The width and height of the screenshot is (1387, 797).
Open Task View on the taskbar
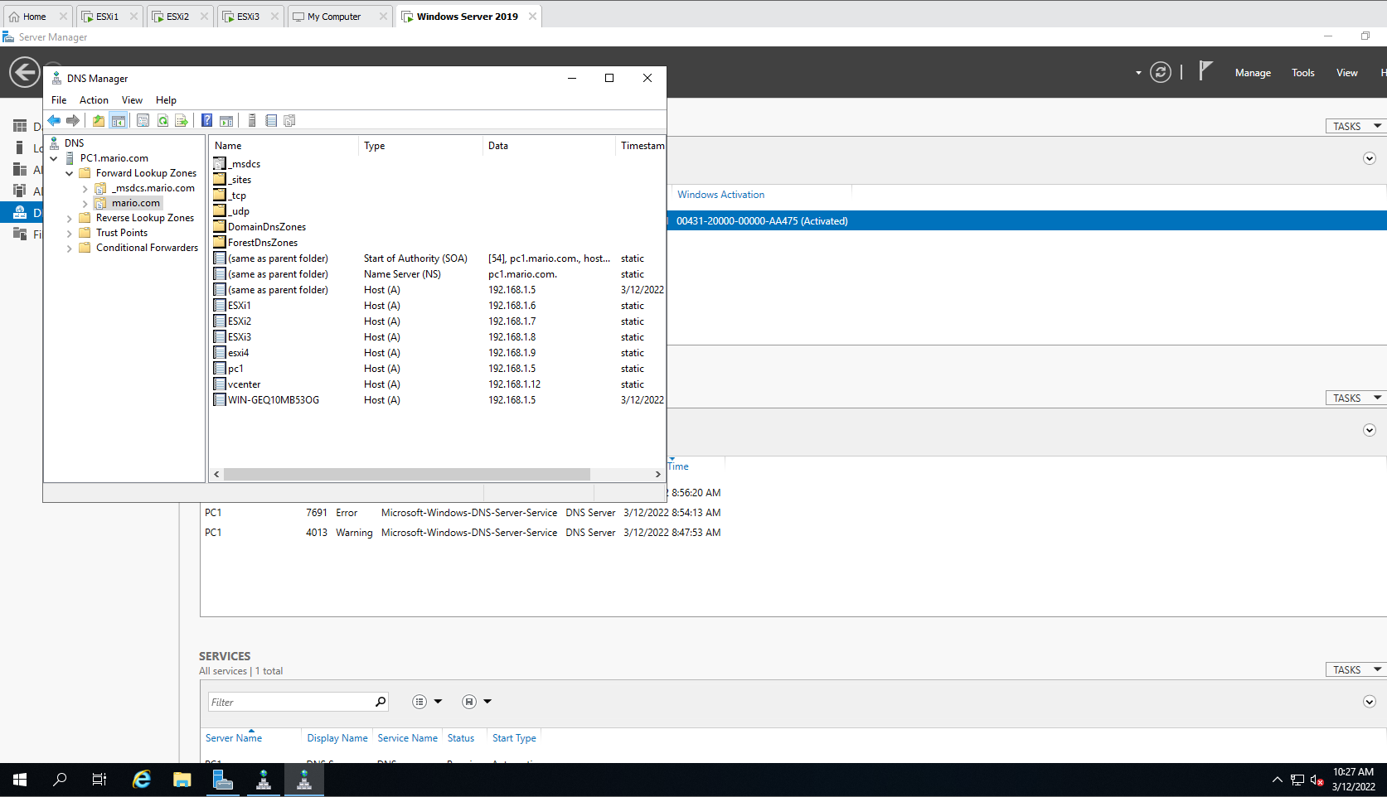99,780
